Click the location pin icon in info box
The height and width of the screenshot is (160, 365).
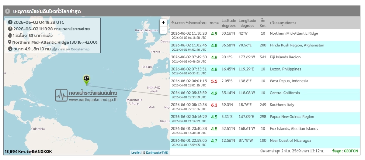click(10, 42)
